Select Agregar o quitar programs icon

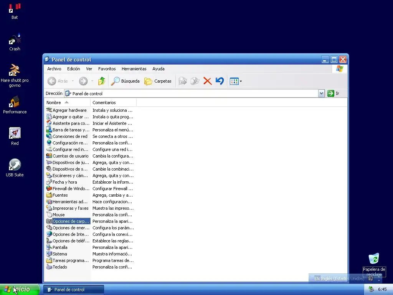49,116
